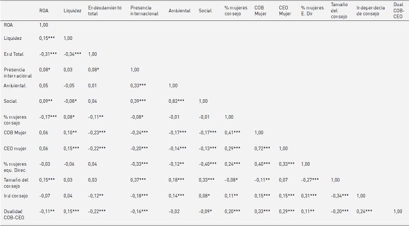The height and width of the screenshot is (226, 409).
Task: Select the 0,33*** value in Ambiental row
Action: [x=138, y=85]
